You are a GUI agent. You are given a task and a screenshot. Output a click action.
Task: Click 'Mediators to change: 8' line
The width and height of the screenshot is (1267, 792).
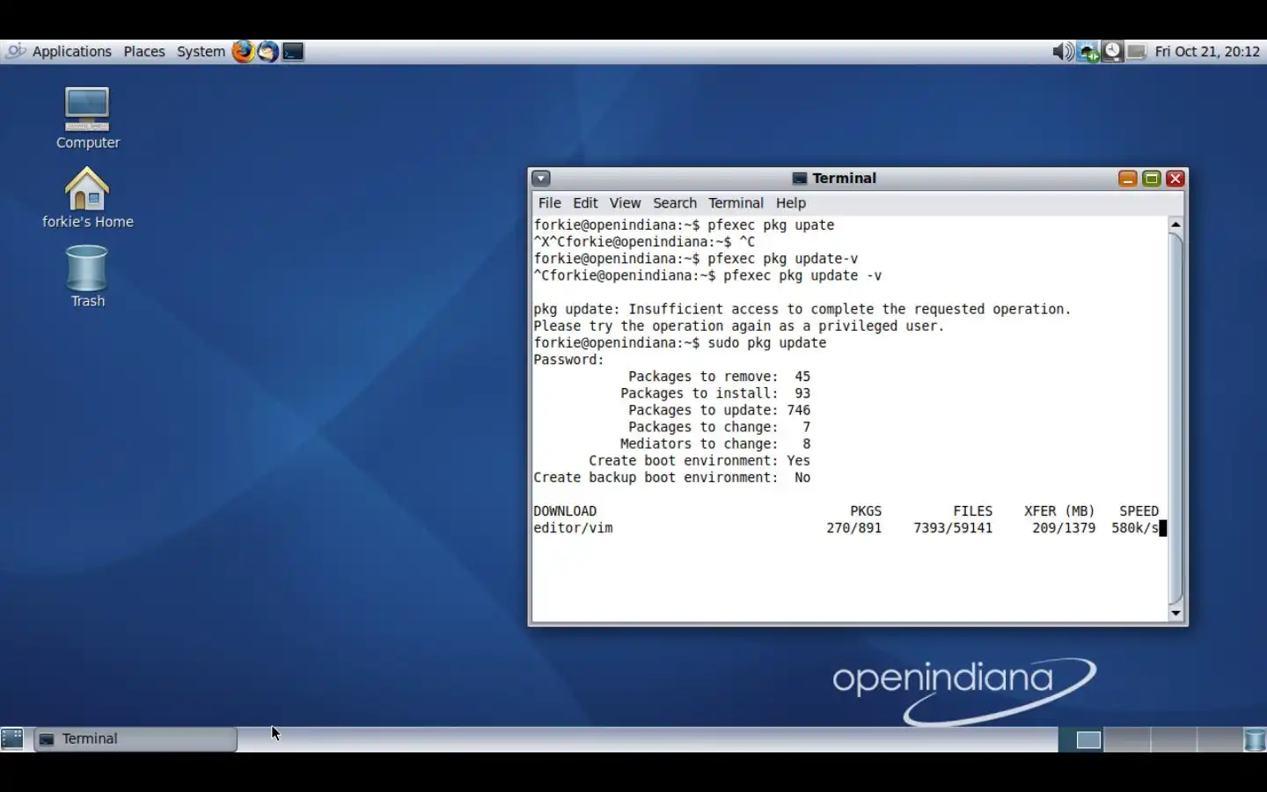coord(715,444)
